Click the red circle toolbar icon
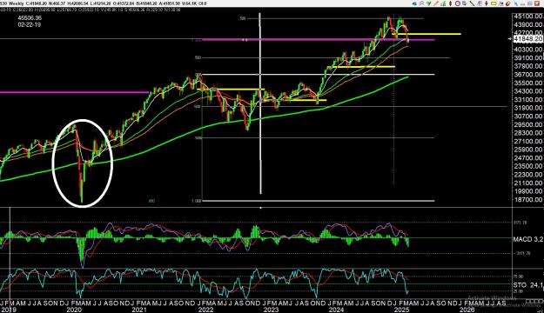This screenshot has height=313, width=544. coord(458,3)
